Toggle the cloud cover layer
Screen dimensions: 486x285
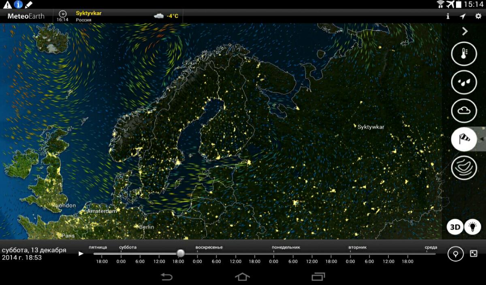[464, 110]
